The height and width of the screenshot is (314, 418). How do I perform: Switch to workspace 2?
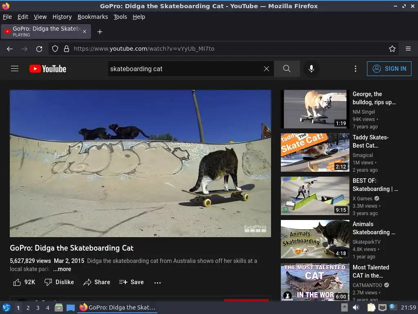coord(28,308)
